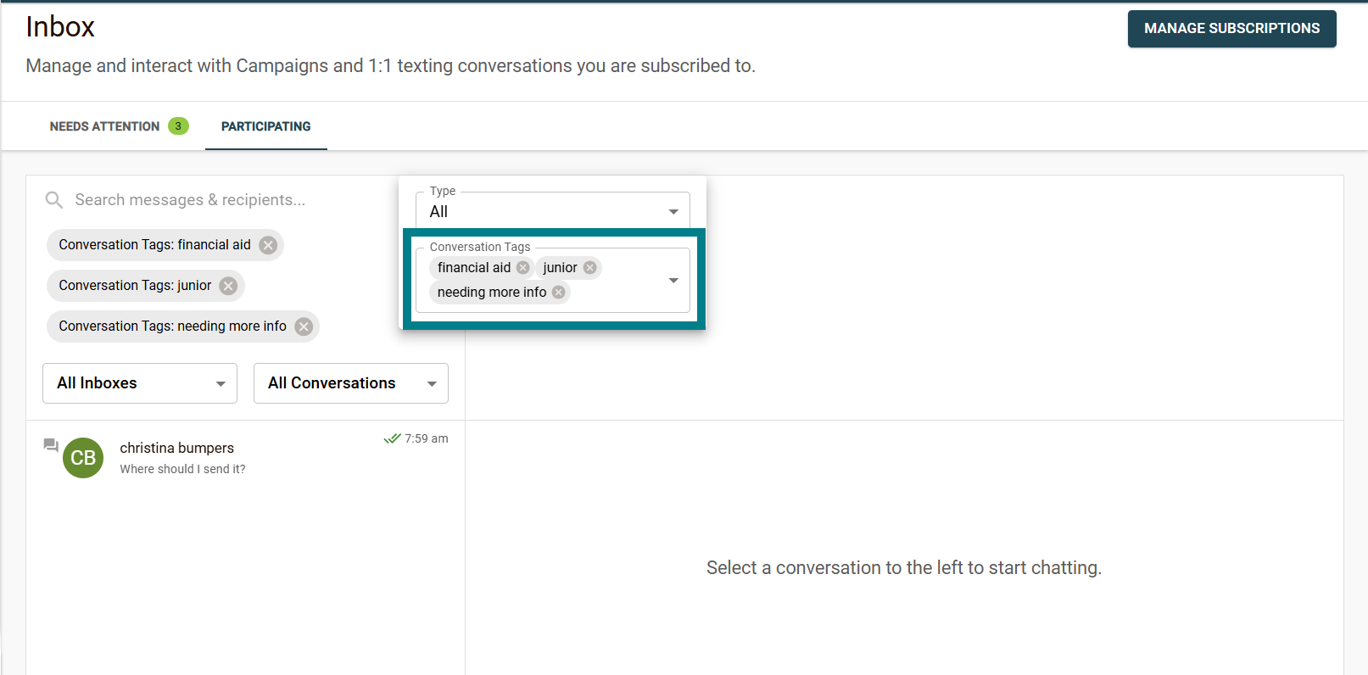Expand the Conversation Tags dropdown arrow
Viewport: 1368px width, 675px height.
(673, 281)
